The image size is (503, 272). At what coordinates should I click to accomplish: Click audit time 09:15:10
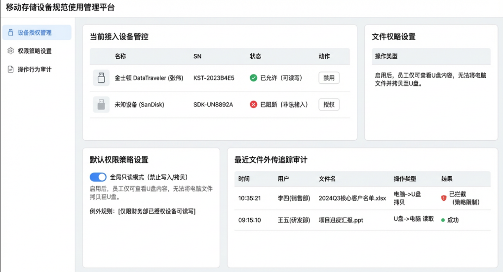click(249, 220)
